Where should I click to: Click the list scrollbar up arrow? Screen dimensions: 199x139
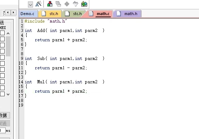[8, 33]
